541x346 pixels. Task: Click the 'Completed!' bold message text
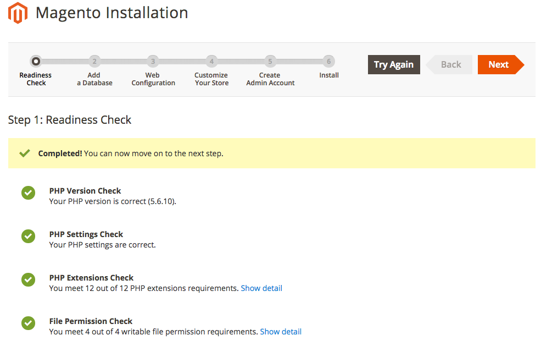60,153
